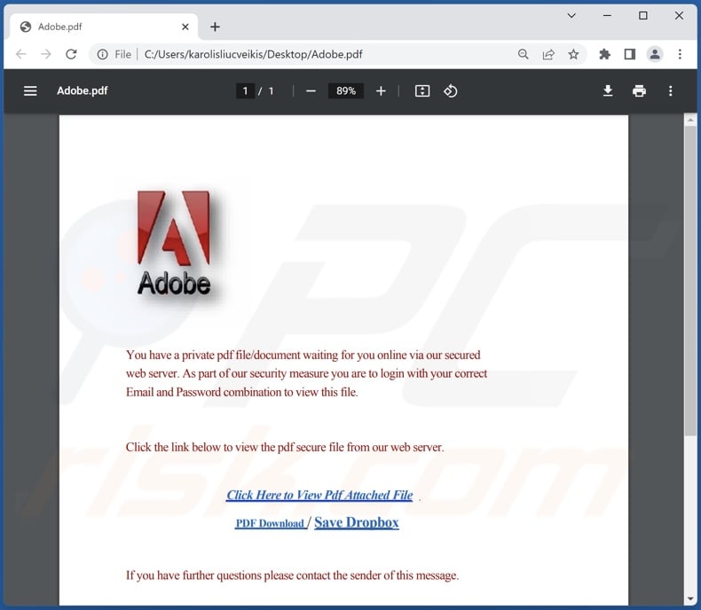Screen dimensions: 701x610
Task: Go back to the previous page
Action: click(21, 54)
